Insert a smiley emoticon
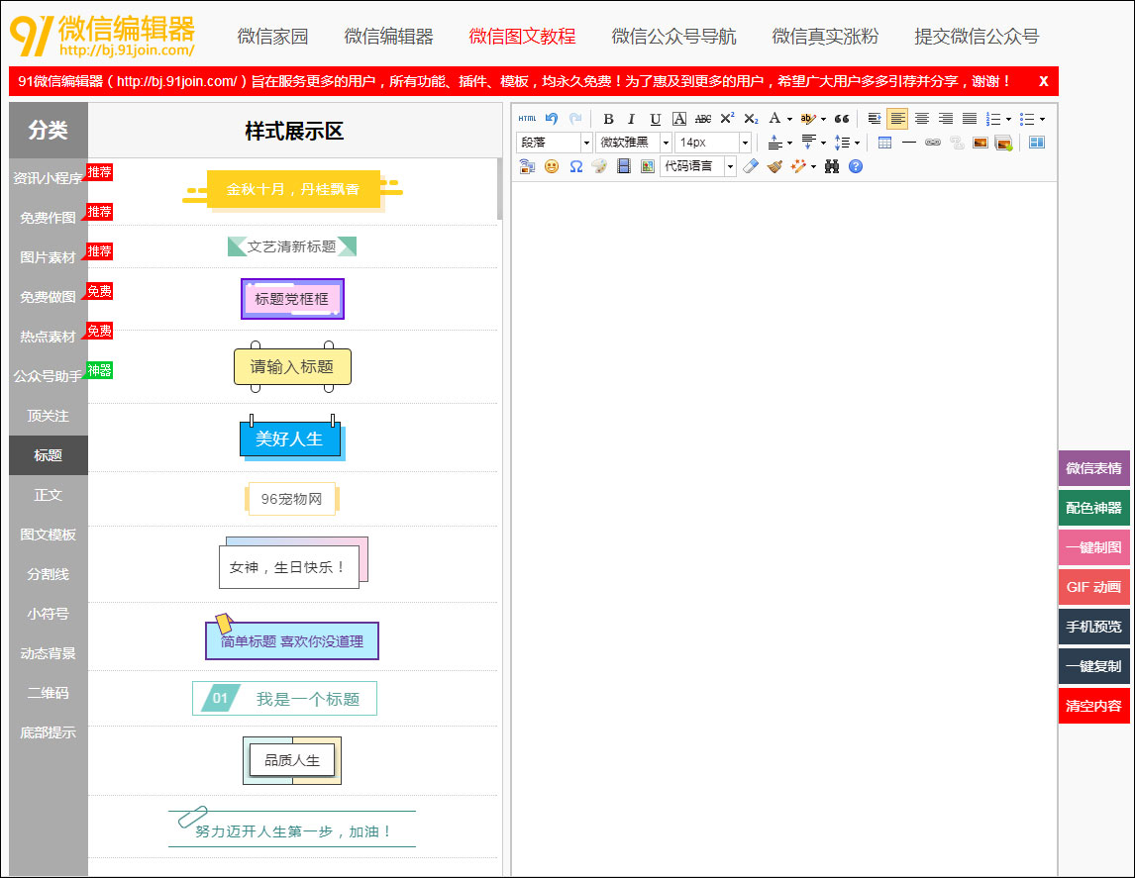Screen dimensions: 1135x878 (x=552, y=165)
